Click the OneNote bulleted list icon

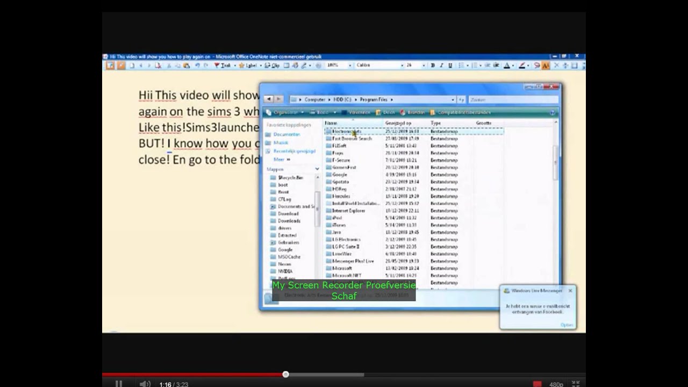(x=462, y=66)
